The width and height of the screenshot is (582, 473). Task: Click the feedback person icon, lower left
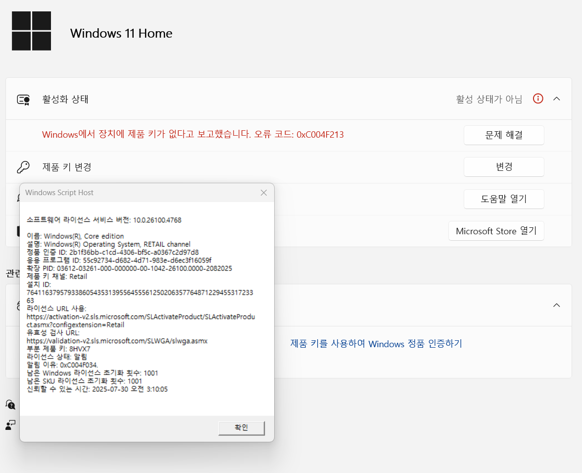coord(10,425)
